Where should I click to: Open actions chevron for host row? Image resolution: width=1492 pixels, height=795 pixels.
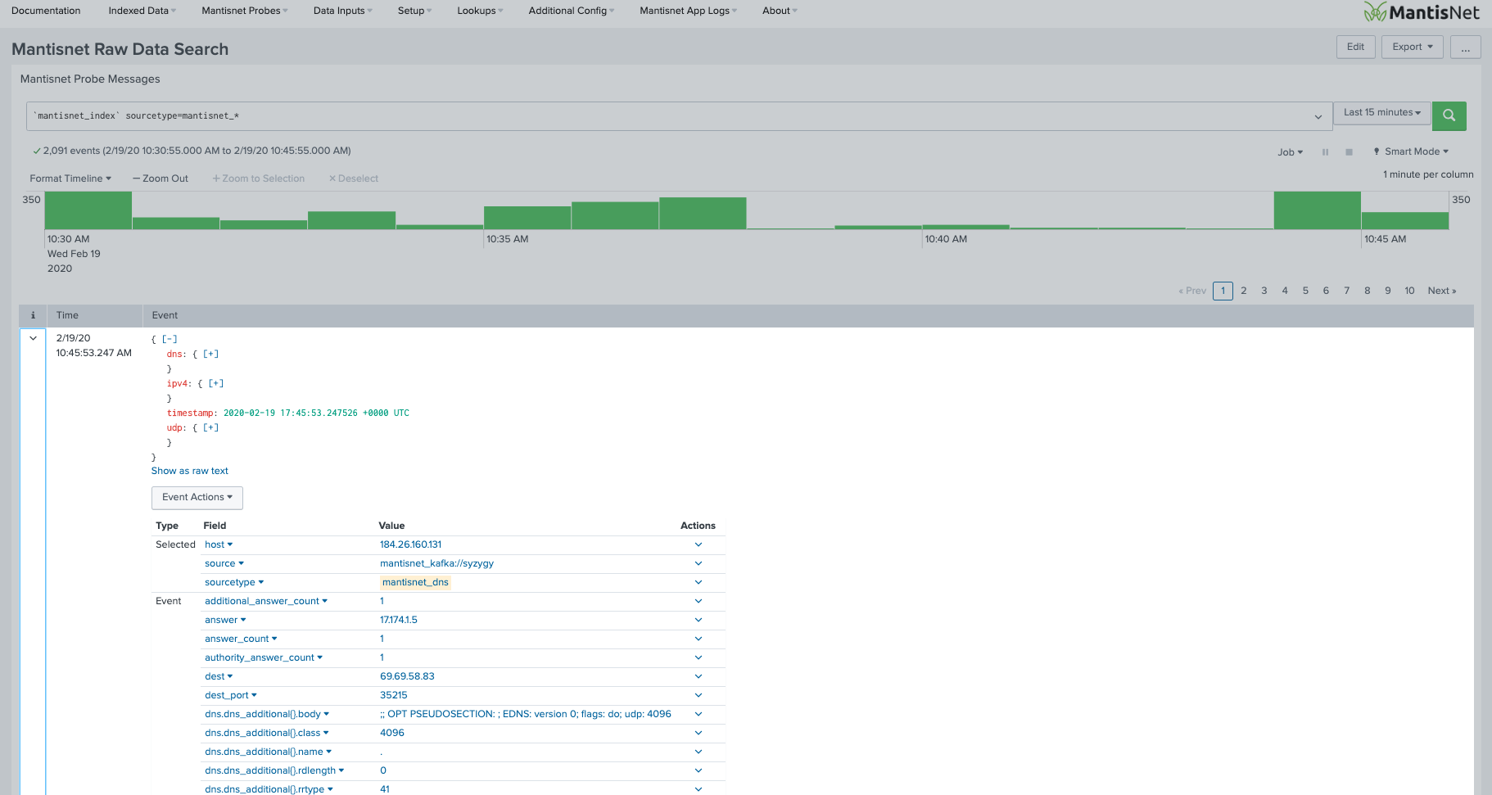click(x=699, y=544)
